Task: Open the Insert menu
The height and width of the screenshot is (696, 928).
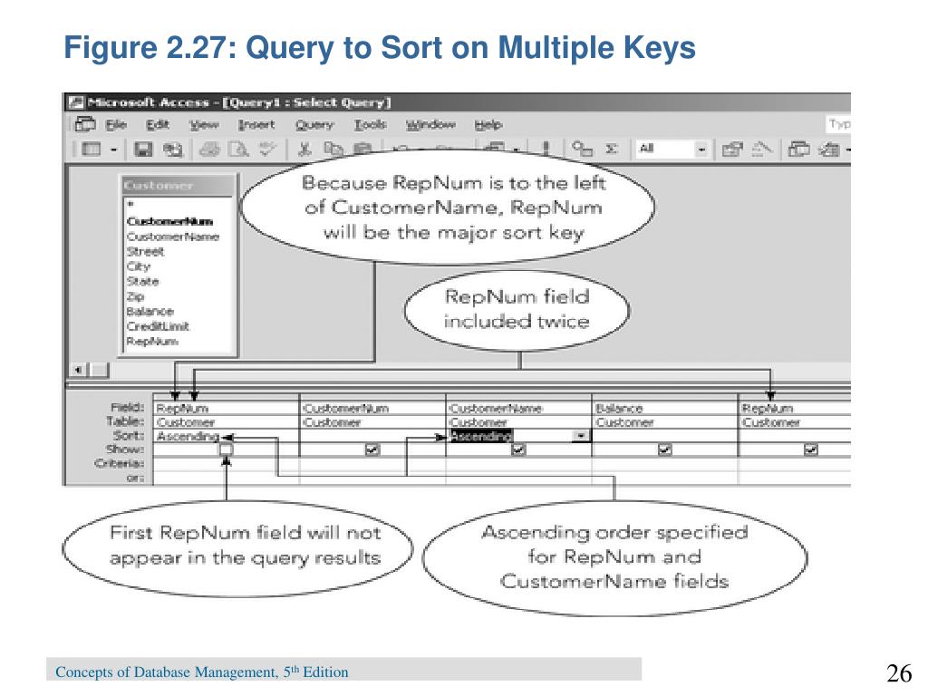Action: [x=256, y=125]
